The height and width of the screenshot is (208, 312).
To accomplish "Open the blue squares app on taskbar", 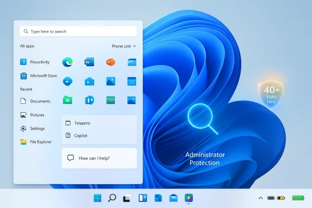I will pos(158,198).
